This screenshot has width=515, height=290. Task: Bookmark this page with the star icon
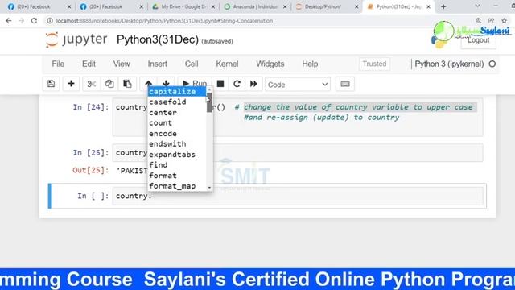pos(505,21)
